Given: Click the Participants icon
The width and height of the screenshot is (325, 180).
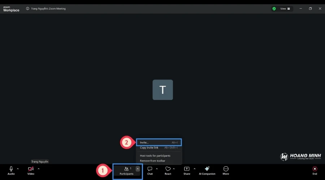Looking at the screenshot, I should [x=126, y=169].
